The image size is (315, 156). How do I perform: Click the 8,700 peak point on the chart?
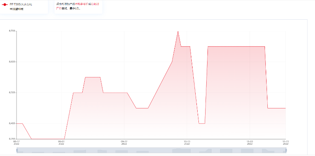(178, 31)
